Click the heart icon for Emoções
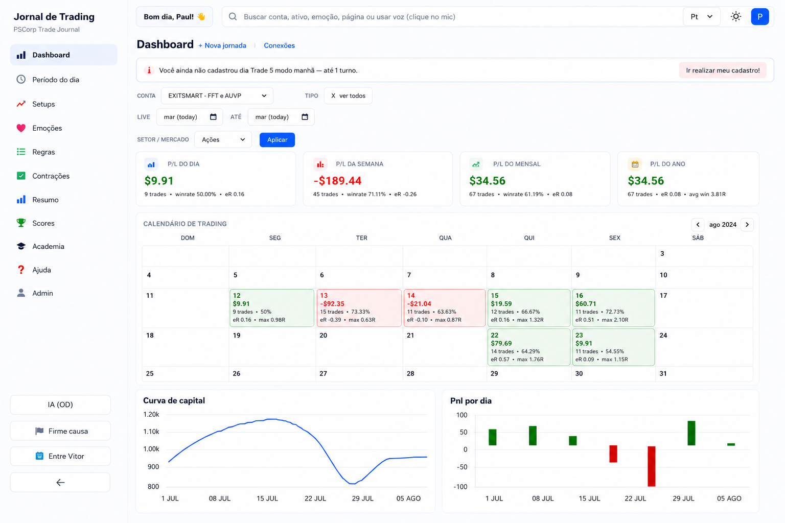 pyautogui.click(x=21, y=128)
